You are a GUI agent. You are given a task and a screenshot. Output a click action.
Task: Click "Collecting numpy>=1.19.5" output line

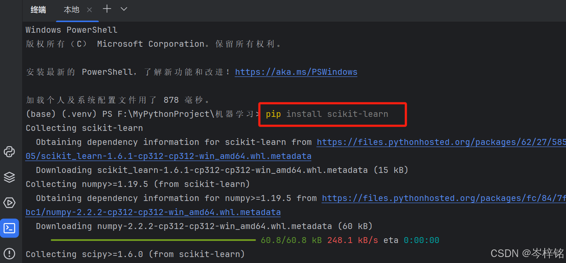pyautogui.click(x=138, y=184)
